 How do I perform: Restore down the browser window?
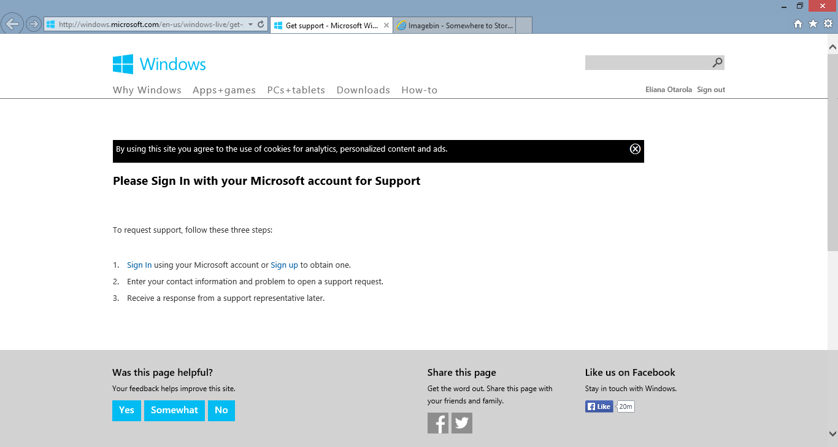[x=800, y=6]
